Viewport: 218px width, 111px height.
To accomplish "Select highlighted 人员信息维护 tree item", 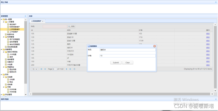I will (x=15, y=29).
